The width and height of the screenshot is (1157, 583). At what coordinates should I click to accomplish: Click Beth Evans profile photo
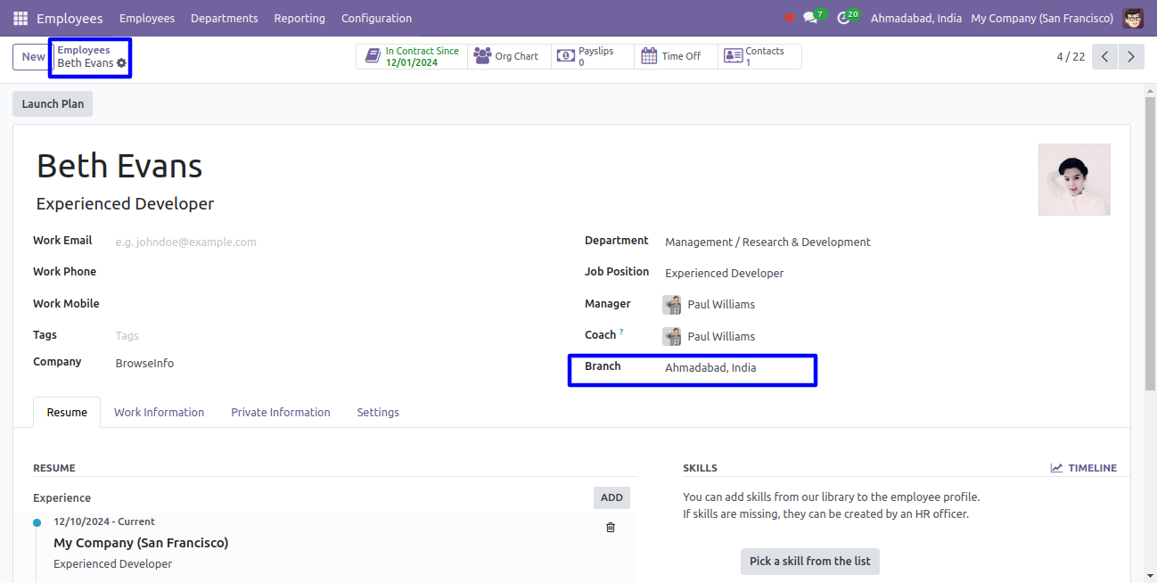tap(1074, 179)
